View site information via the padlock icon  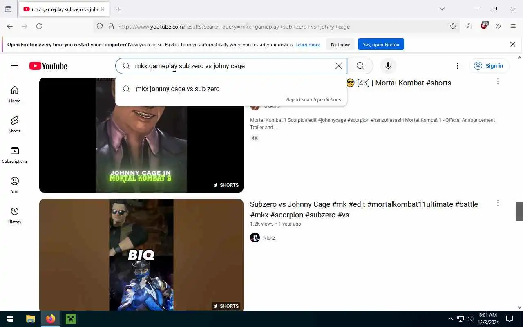pyautogui.click(x=111, y=26)
